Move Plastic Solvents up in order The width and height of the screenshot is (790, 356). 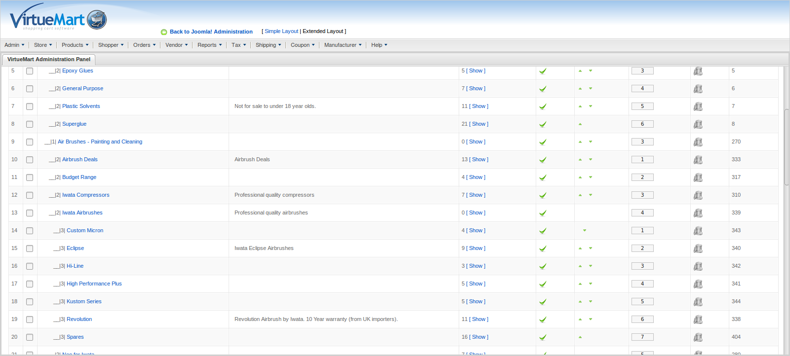click(580, 107)
